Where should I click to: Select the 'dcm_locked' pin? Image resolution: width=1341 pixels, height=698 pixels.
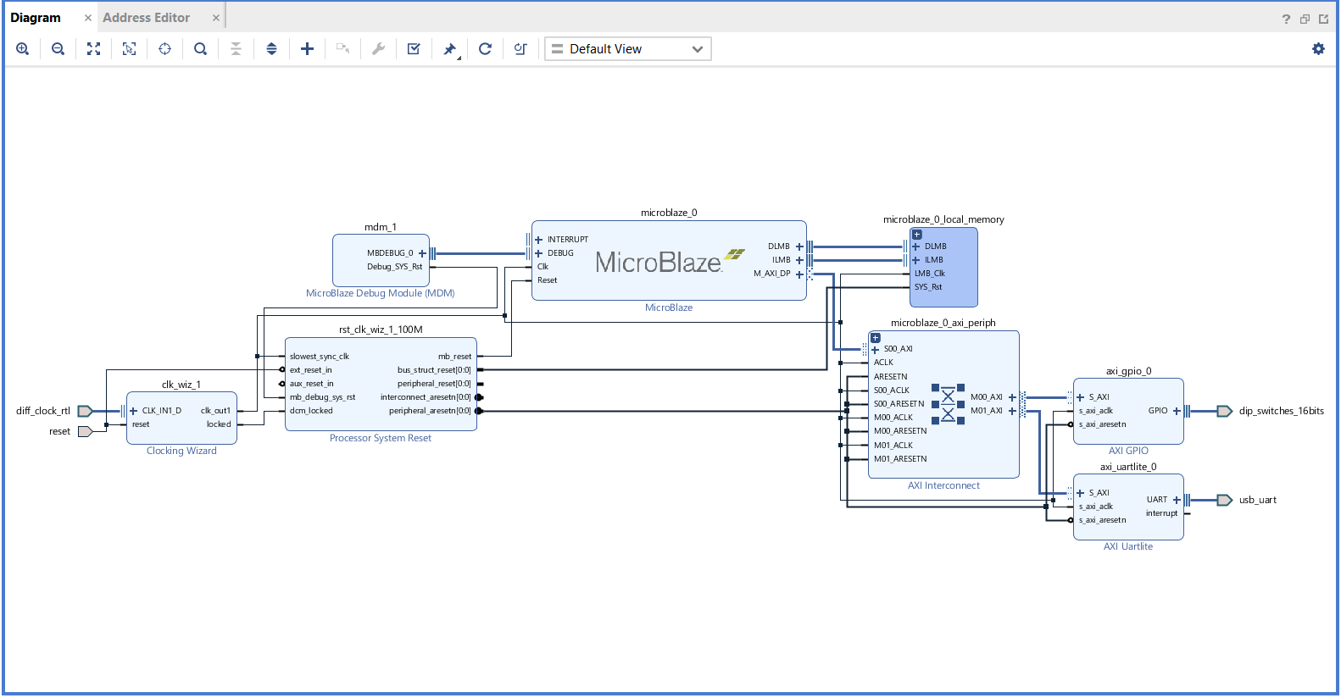[x=311, y=411]
